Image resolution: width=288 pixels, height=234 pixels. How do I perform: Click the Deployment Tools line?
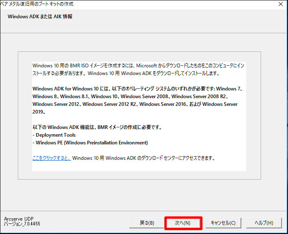(x=54, y=135)
